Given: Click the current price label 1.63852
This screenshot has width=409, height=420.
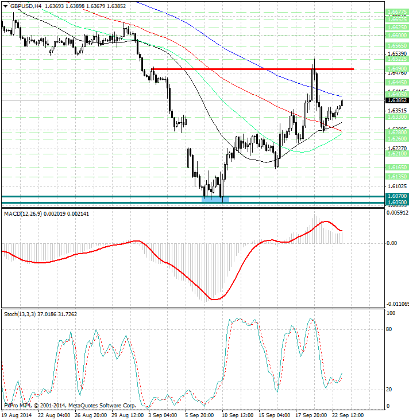Looking at the screenshot, I should [x=397, y=100].
